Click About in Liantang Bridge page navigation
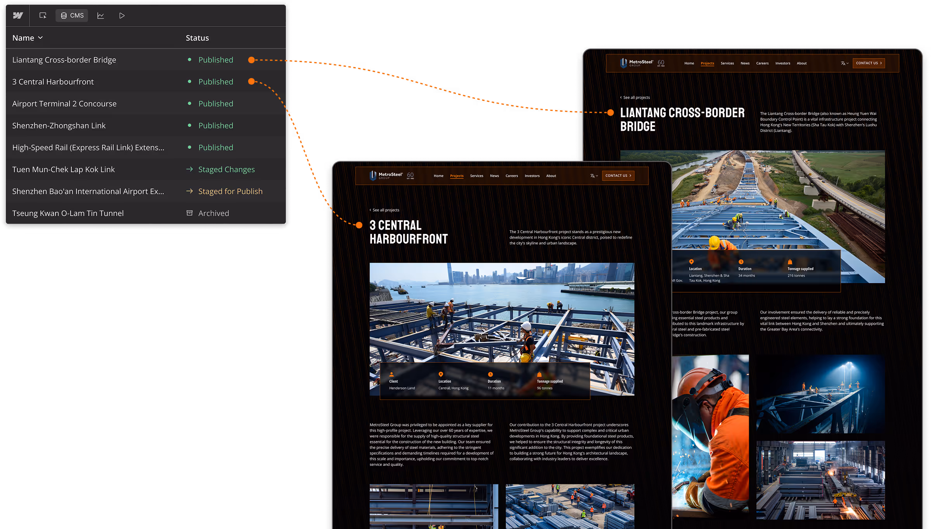Image resolution: width=931 pixels, height=529 pixels. (x=801, y=63)
